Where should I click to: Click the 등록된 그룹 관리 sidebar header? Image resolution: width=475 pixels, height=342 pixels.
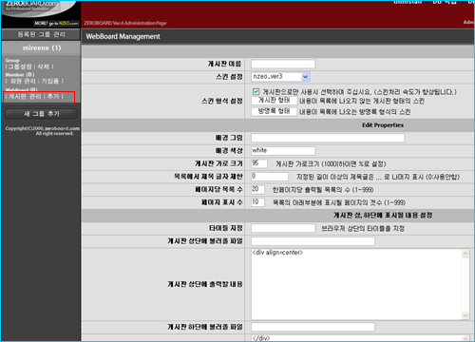pos(41,34)
